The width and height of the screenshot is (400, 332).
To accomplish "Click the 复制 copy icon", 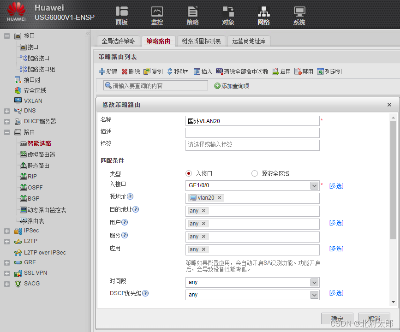I will pyautogui.click(x=147, y=71).
